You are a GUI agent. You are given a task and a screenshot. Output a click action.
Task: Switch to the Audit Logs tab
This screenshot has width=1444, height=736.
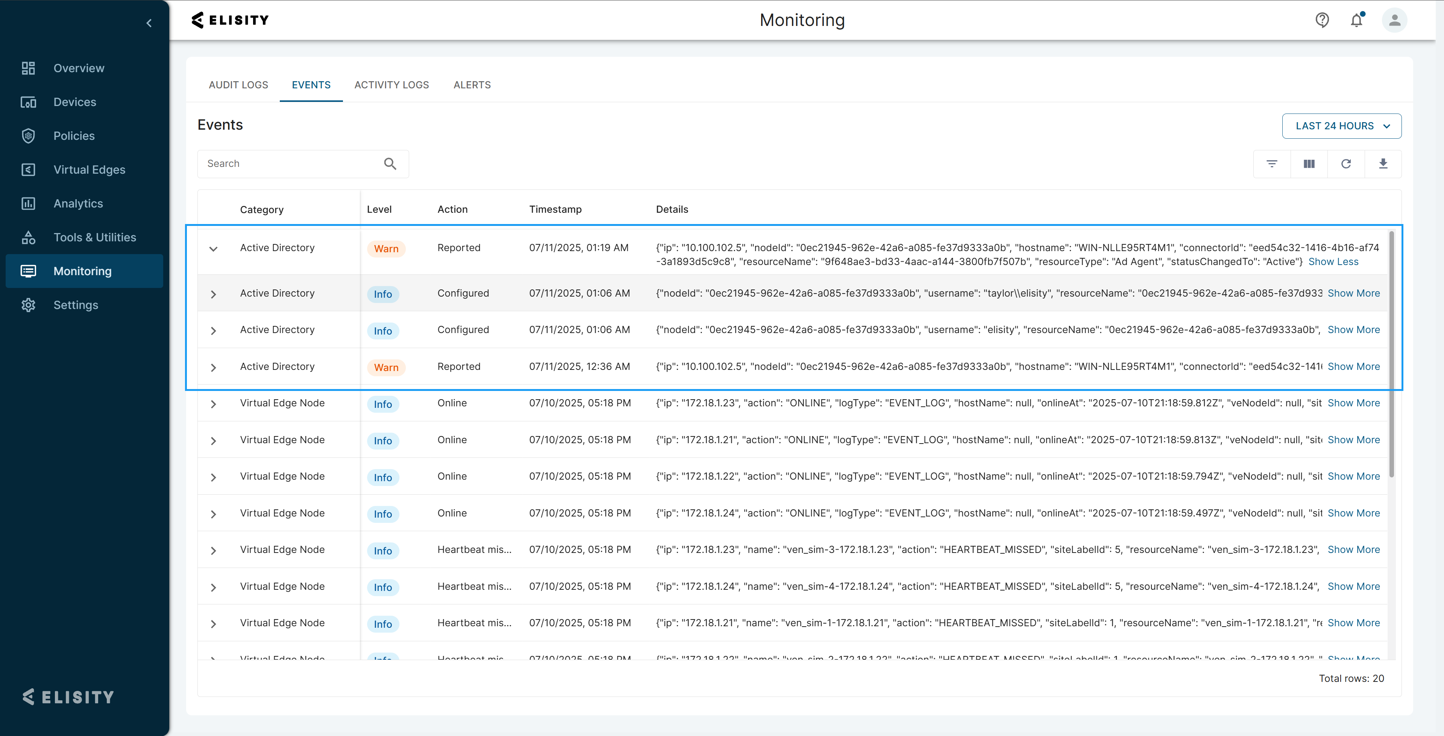click(238, 85)
